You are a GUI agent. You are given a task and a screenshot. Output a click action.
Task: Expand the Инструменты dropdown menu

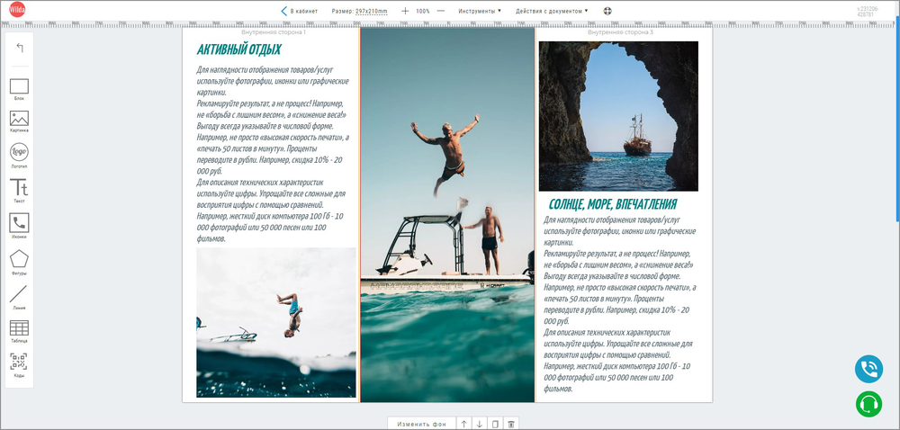[480, 11]
